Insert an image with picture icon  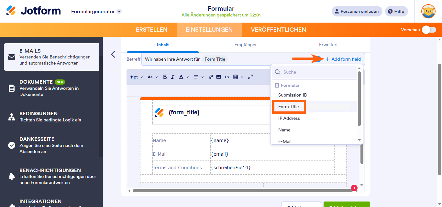click(219, 77)
